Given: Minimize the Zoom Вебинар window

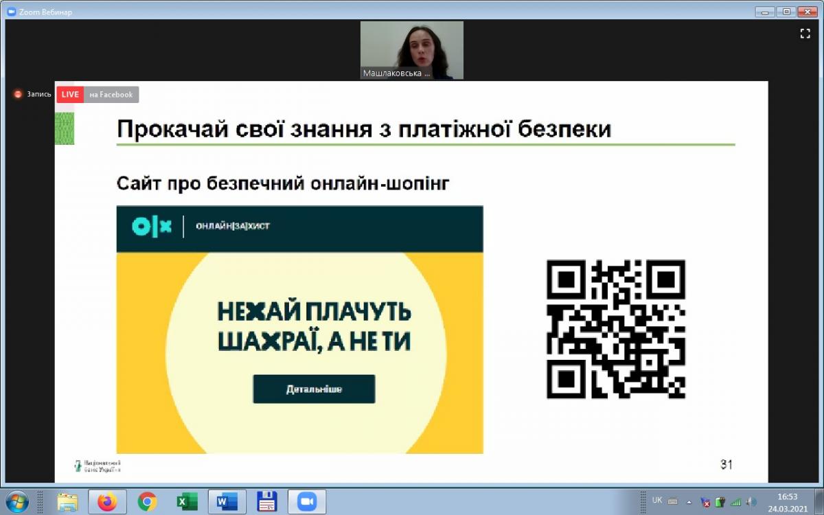Looking at the screenshot, I should tap(765, 11).
